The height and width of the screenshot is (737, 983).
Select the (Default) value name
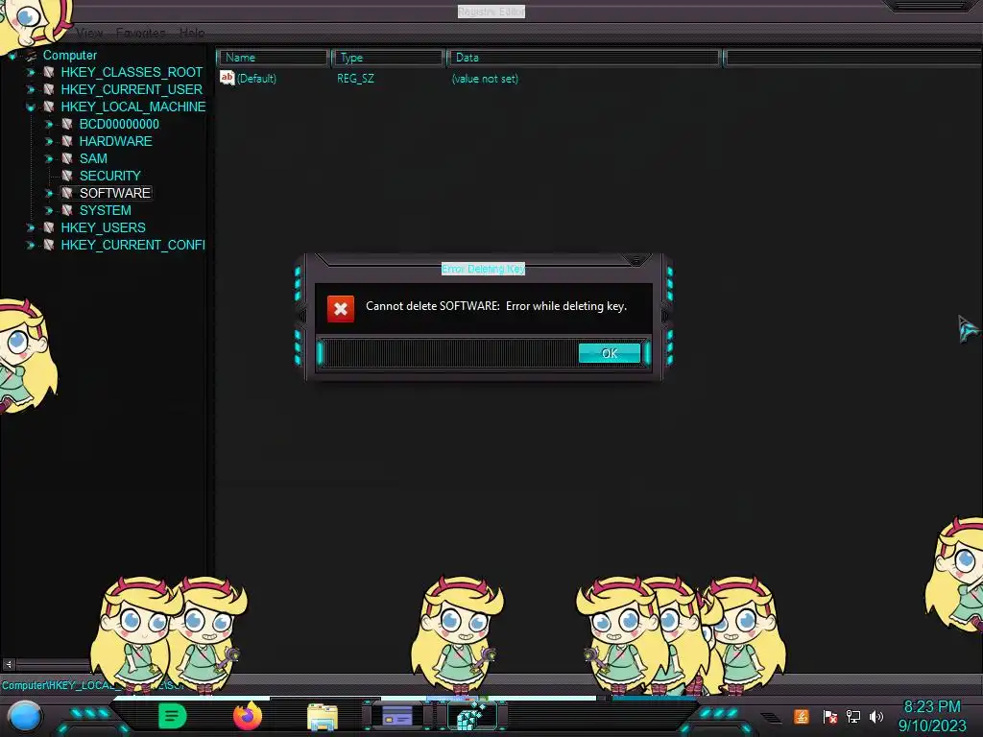click(x=256, y=79)
